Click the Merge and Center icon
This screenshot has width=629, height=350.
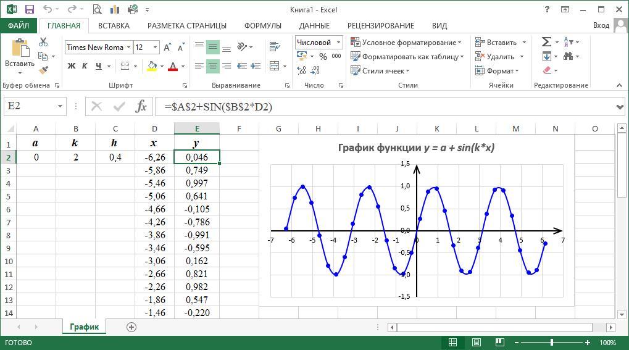(x=275, y=66)
